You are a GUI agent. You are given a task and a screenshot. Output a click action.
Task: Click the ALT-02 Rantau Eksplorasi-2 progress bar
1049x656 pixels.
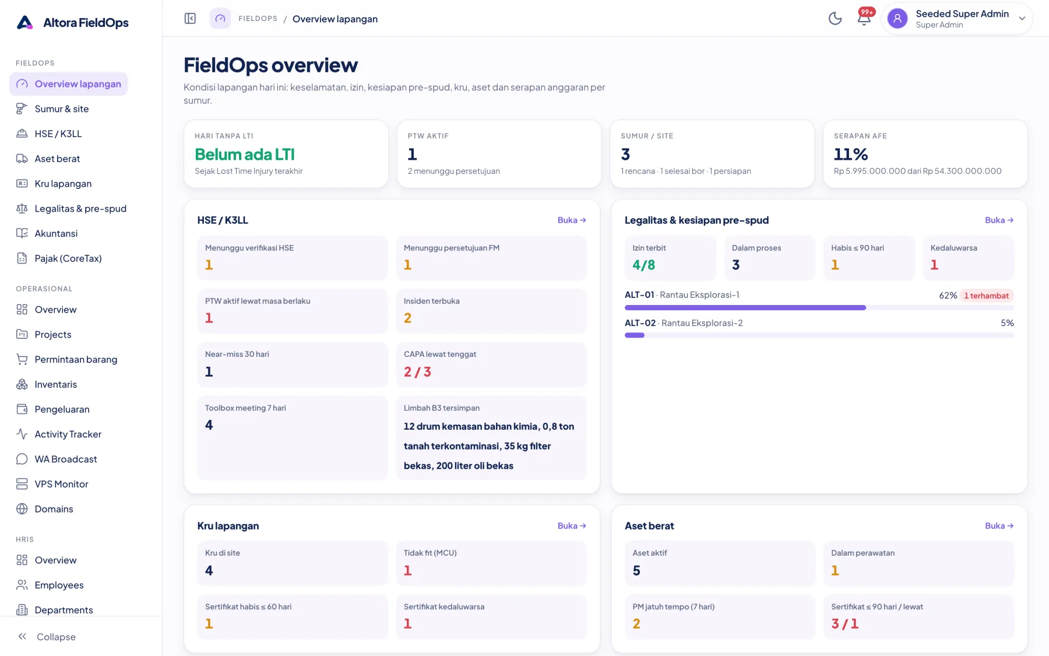[819, 335]
